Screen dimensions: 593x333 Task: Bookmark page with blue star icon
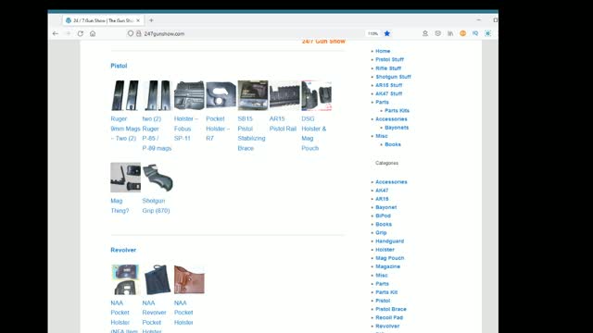[387, 33]
